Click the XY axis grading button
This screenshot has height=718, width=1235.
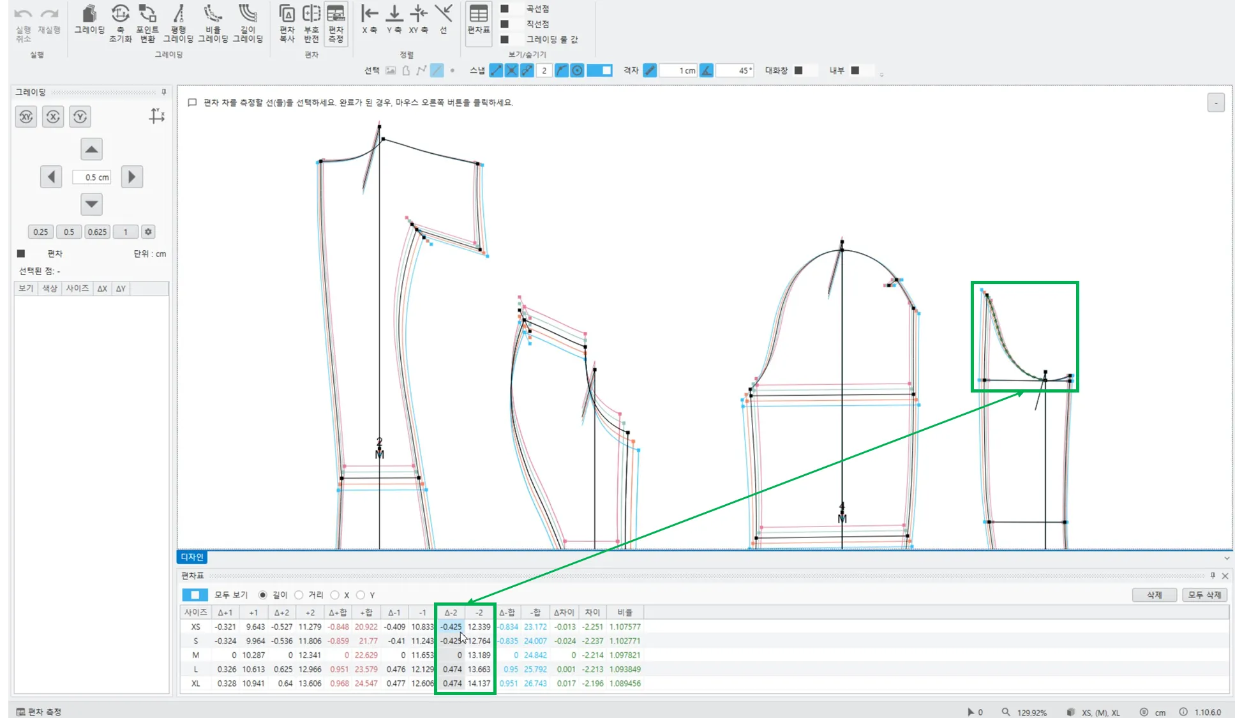(x=26, y=117)
